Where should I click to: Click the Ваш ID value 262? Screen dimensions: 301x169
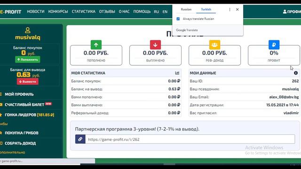pos(295,81)
